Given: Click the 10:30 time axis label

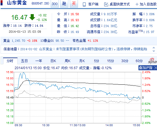Looking at the screenshot, I should pyautogui.click(x=46, y=125).
